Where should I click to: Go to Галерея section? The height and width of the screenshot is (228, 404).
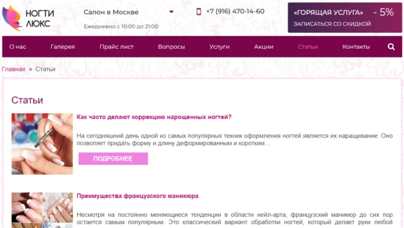coord(63,47)
